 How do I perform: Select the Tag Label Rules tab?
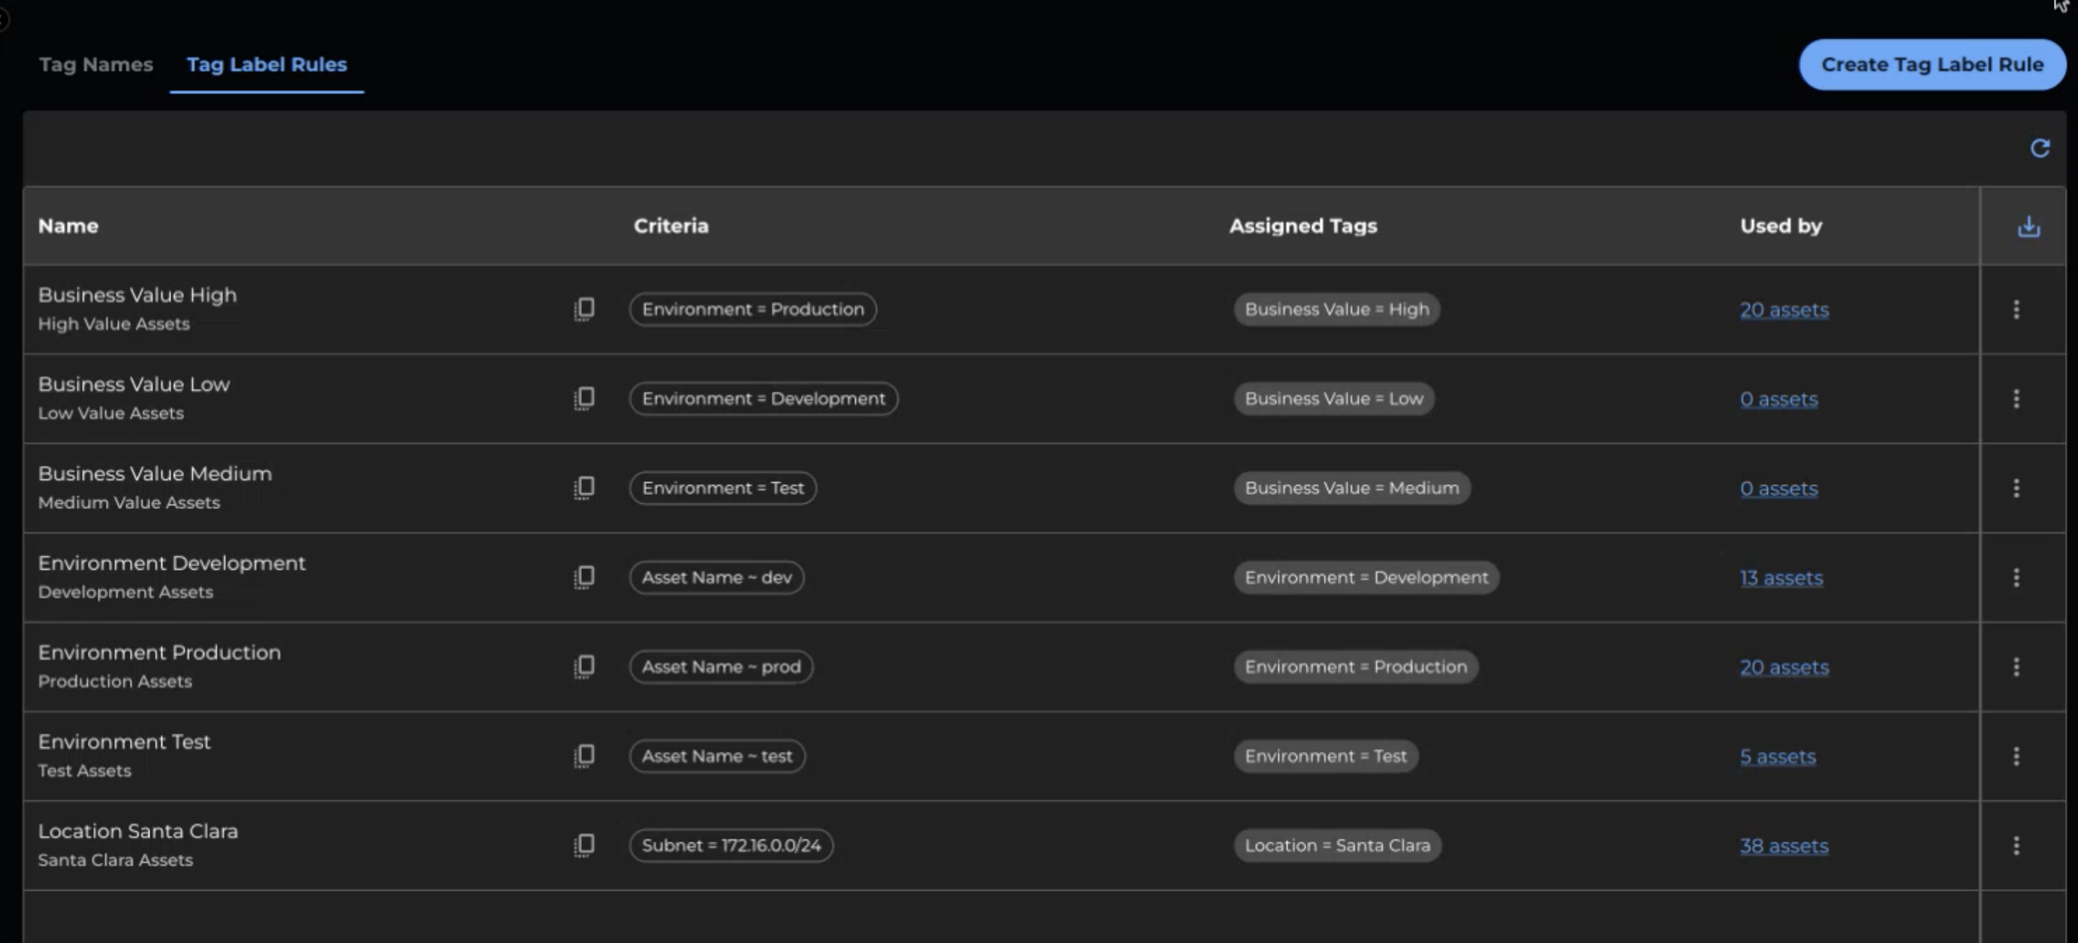coord(267,65)
